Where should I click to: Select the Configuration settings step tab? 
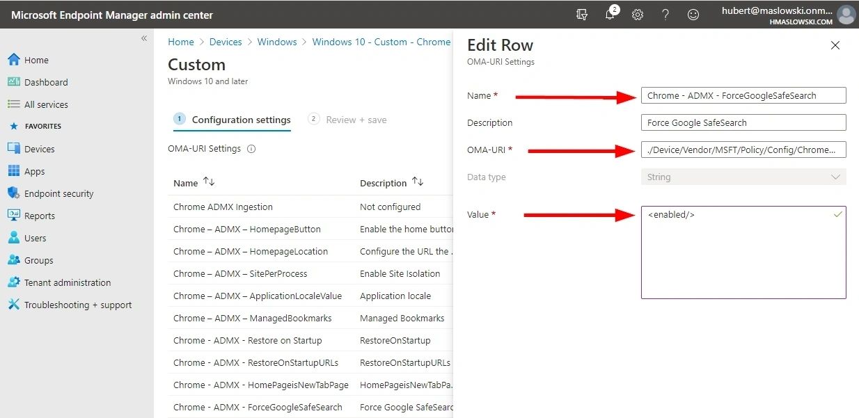point(232,120)
